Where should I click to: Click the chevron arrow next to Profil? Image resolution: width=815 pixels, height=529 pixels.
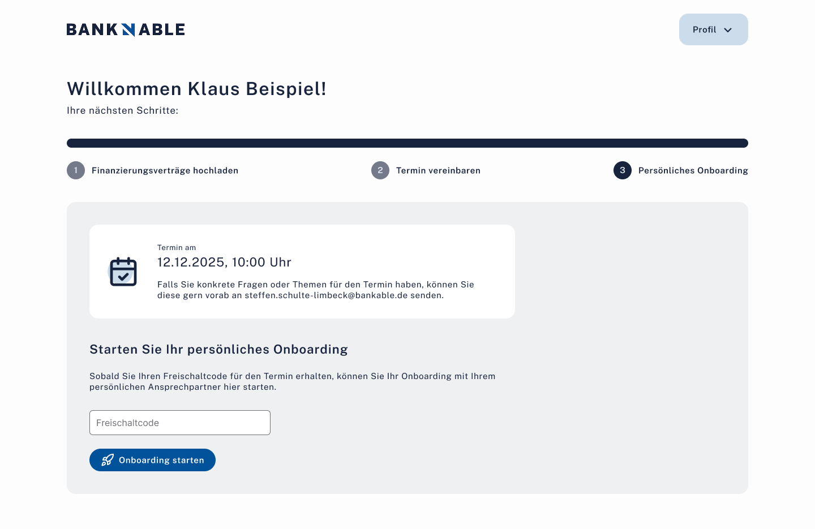point(728,30)
